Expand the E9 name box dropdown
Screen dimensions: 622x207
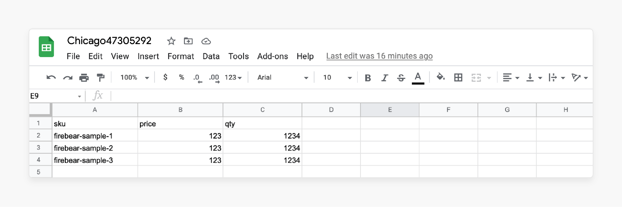(79, 96)
